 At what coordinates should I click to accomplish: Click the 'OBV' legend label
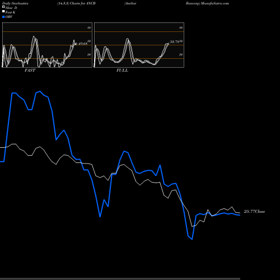click(9, 17)
